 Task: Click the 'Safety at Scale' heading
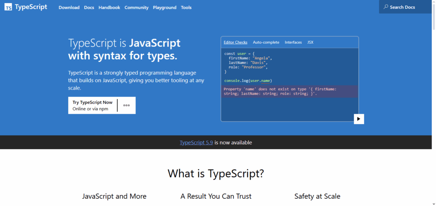point(317,196)
